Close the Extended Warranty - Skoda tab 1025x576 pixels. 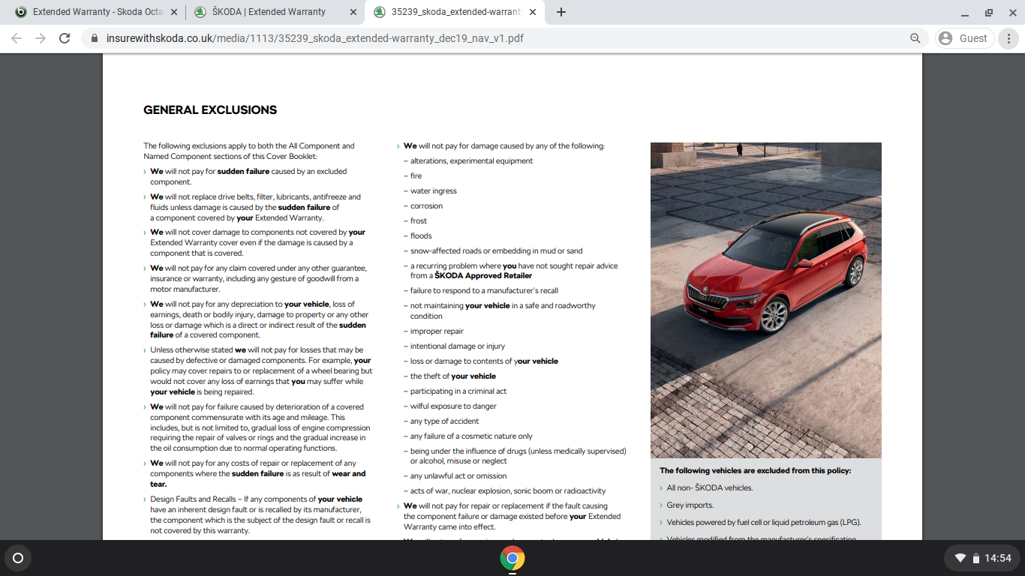(175, 12)
